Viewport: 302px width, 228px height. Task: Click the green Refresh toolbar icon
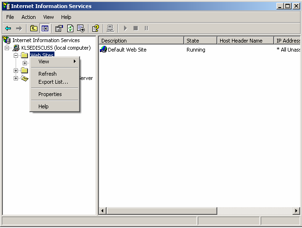[70, 28]
